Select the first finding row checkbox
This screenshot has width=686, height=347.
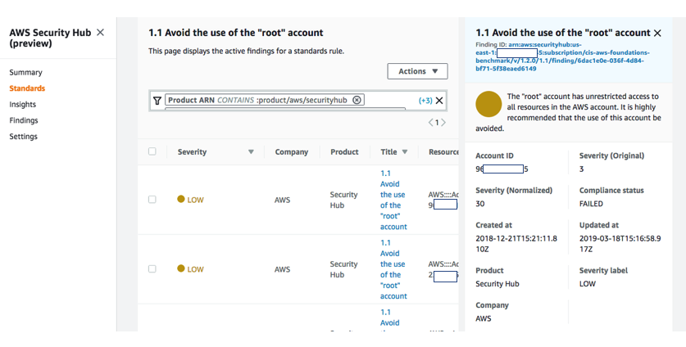[x=152, y=200]
